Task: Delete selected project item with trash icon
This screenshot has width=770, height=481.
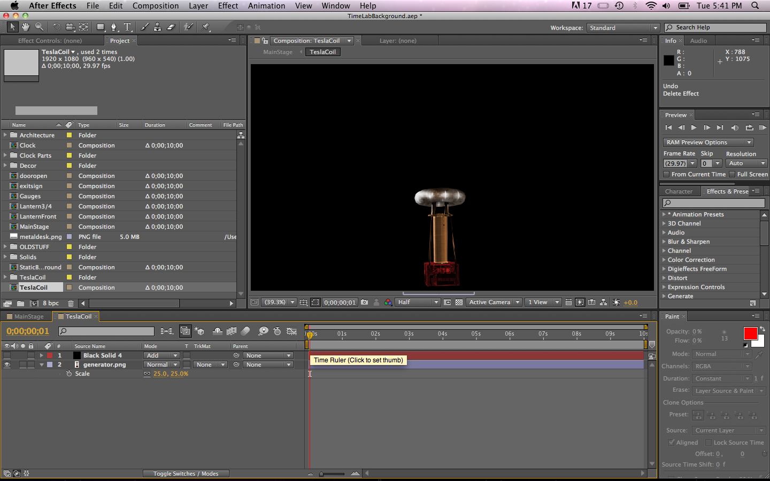Action: coord(71,304)
